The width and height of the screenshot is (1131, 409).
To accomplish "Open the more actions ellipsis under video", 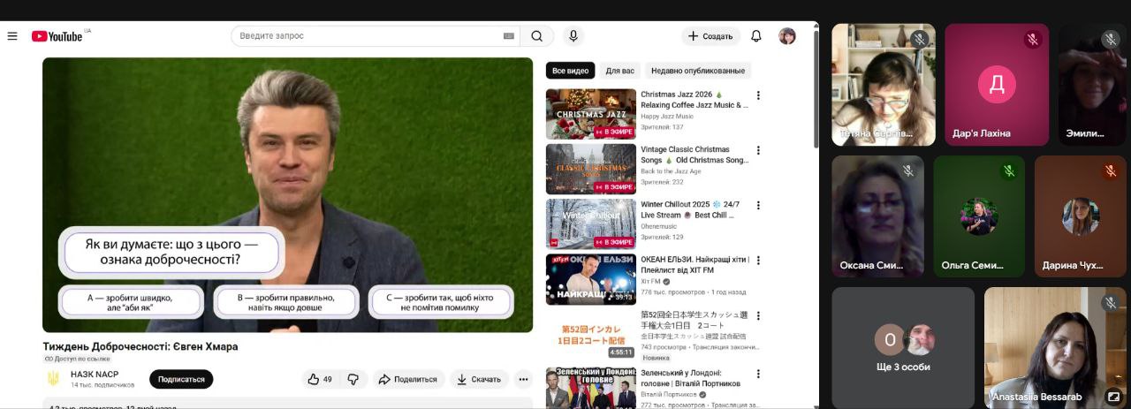I will tap(524, 379).
